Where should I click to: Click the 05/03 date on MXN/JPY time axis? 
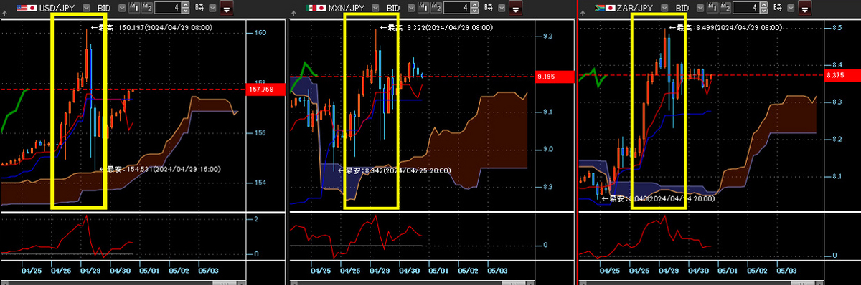[x=497, y=271]
